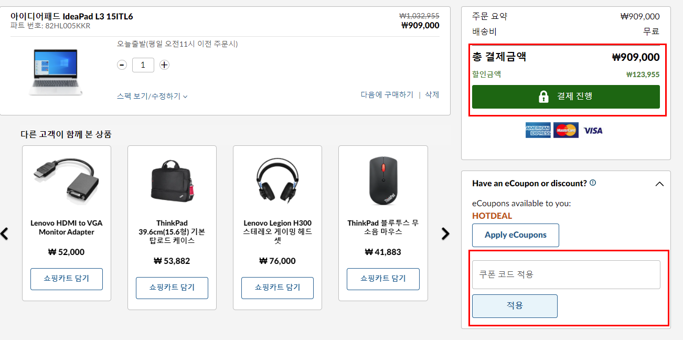Show next products with right carousel arrow
Screen dimensions: 683x340
pyautogui.click(x=445, y=233)
